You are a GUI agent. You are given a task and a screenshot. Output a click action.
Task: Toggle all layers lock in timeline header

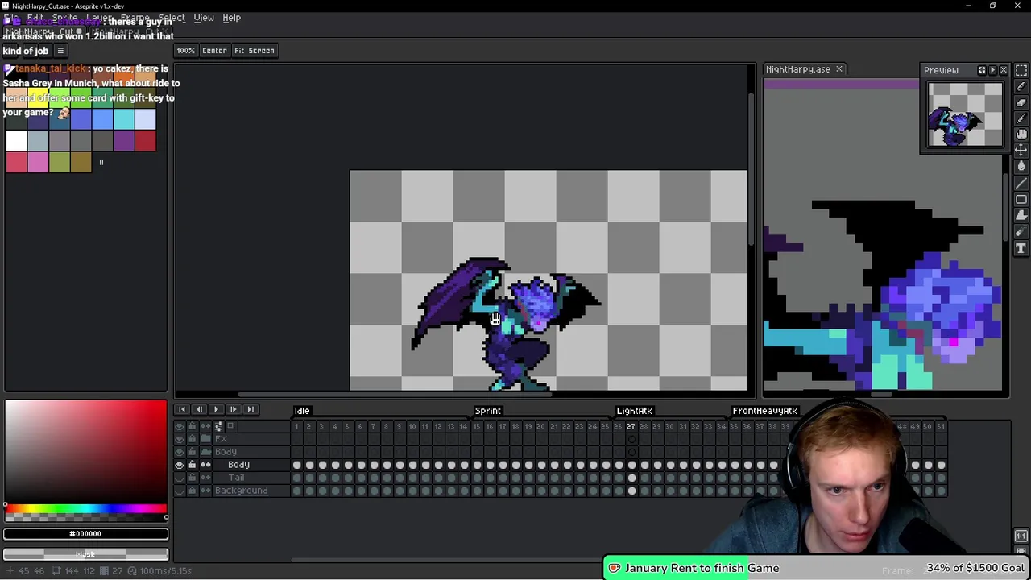pyautogui.click(x=193, y=426)
